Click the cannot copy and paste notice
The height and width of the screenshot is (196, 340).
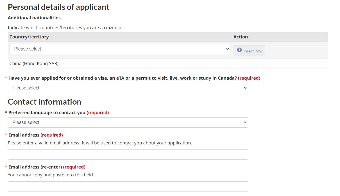point(51,175)
